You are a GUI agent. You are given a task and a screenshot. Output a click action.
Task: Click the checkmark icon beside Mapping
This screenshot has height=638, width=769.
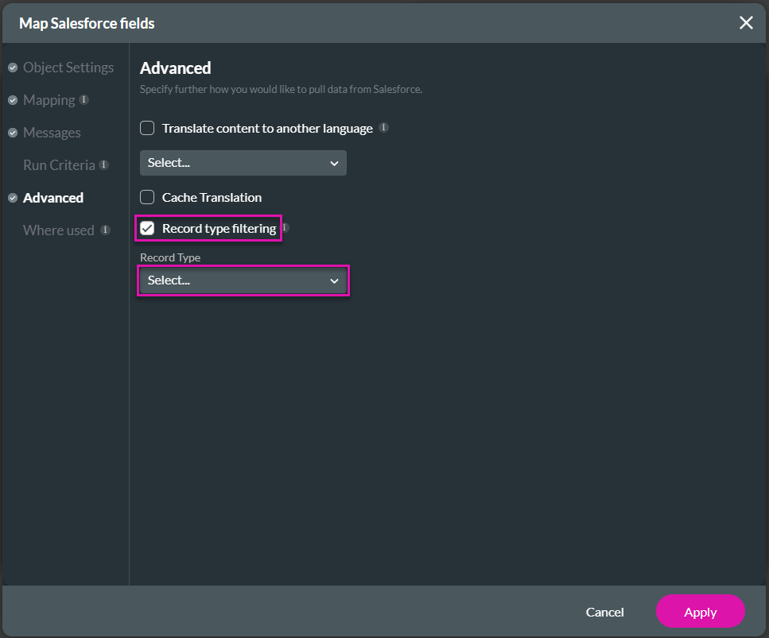pos(13,99)
